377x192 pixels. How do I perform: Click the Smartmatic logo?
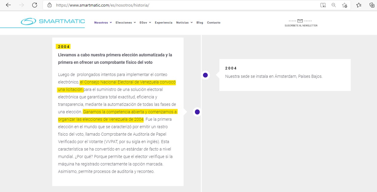tap(53, 21)
